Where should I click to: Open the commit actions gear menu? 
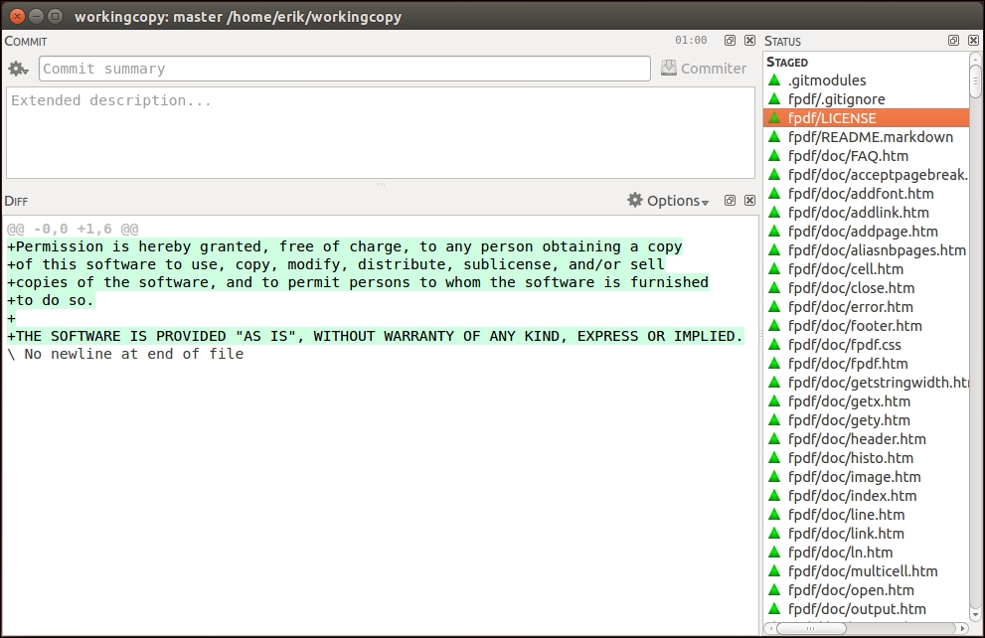click(18, 69)
